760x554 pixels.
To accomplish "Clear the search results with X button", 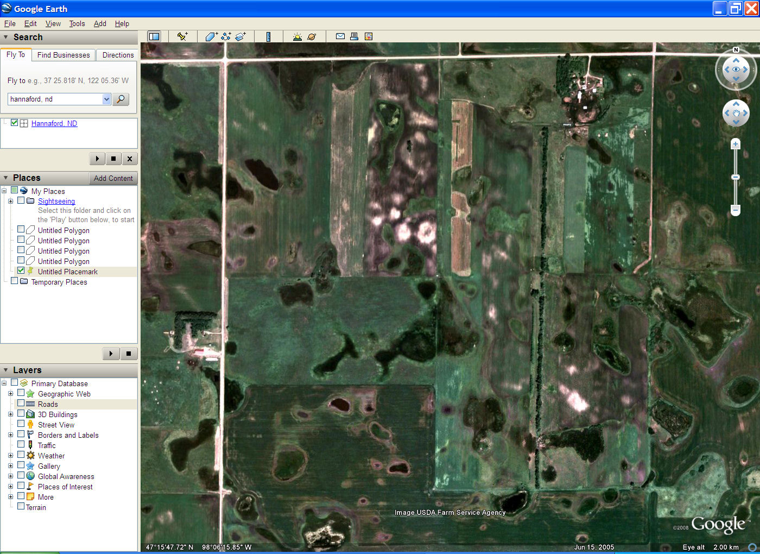I will (129, 159).
